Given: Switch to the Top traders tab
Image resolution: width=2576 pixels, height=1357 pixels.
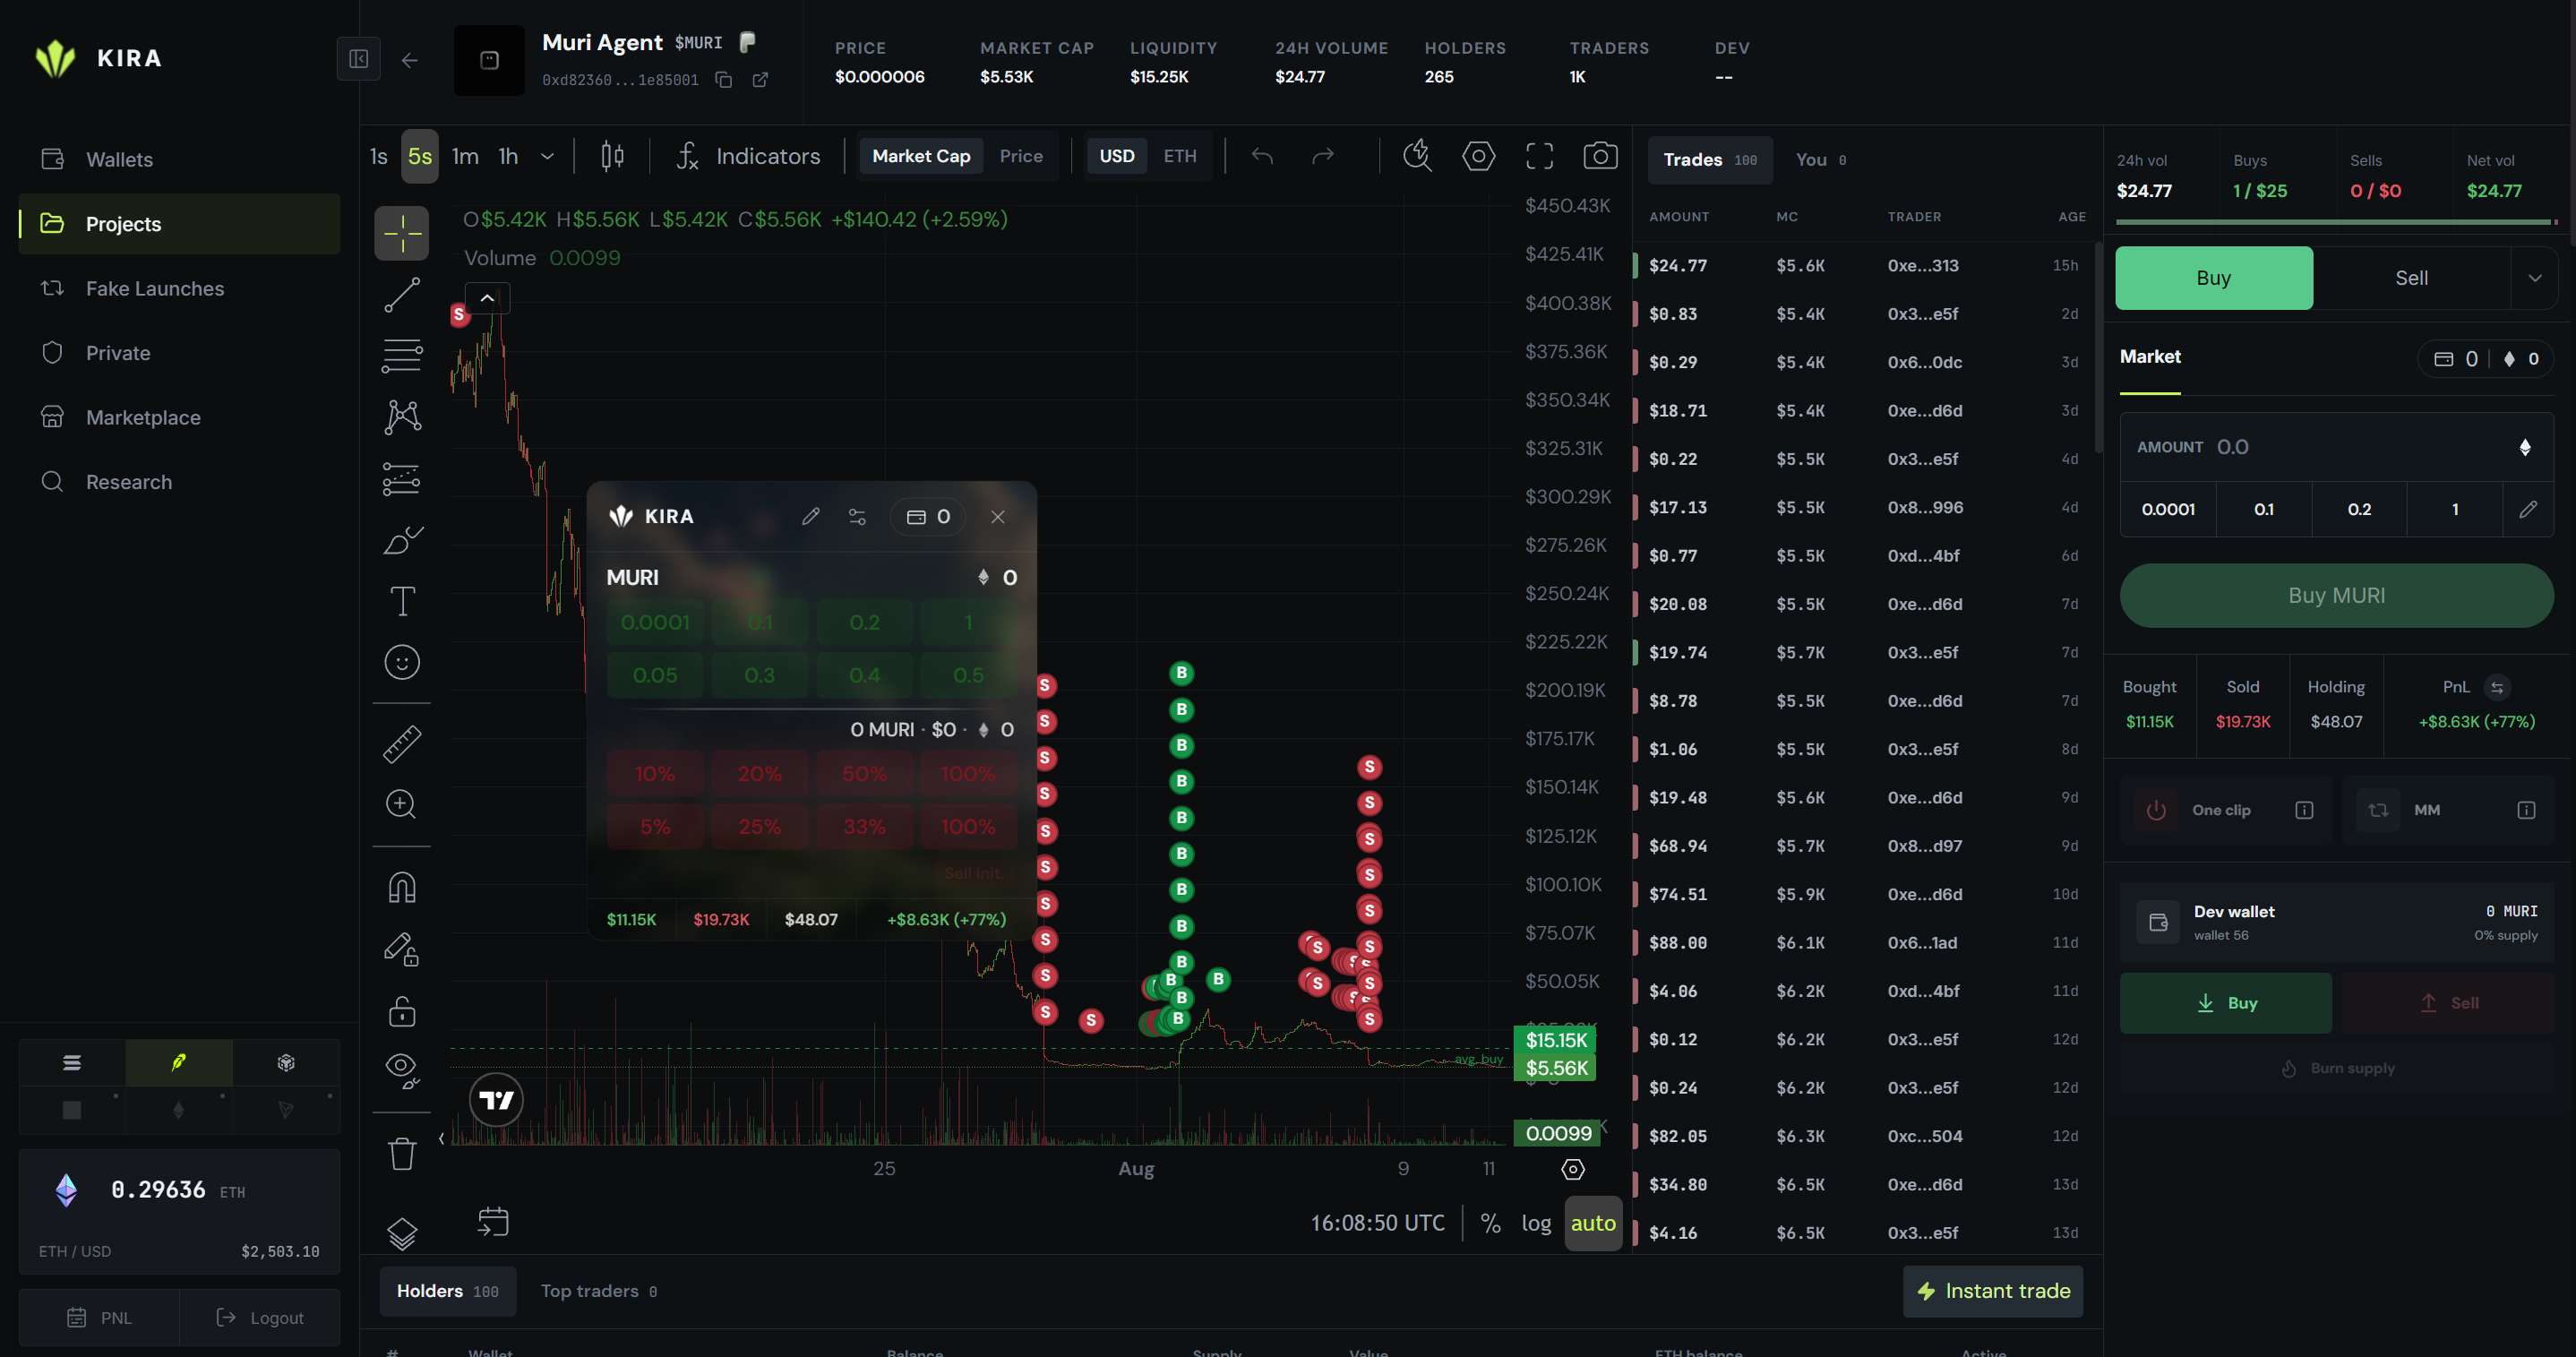Looking at the screenshot, I should [x=599, y=1291].
